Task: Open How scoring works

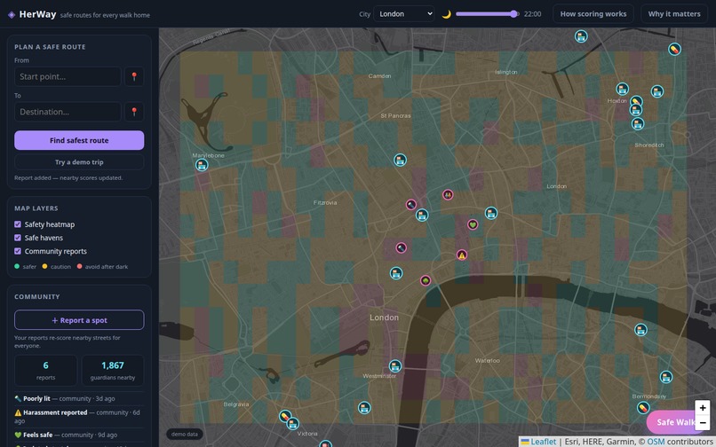Action: [593, 13]
